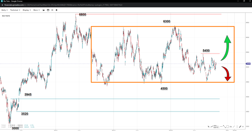Select the fan lines drawing tool

(218, 127)
